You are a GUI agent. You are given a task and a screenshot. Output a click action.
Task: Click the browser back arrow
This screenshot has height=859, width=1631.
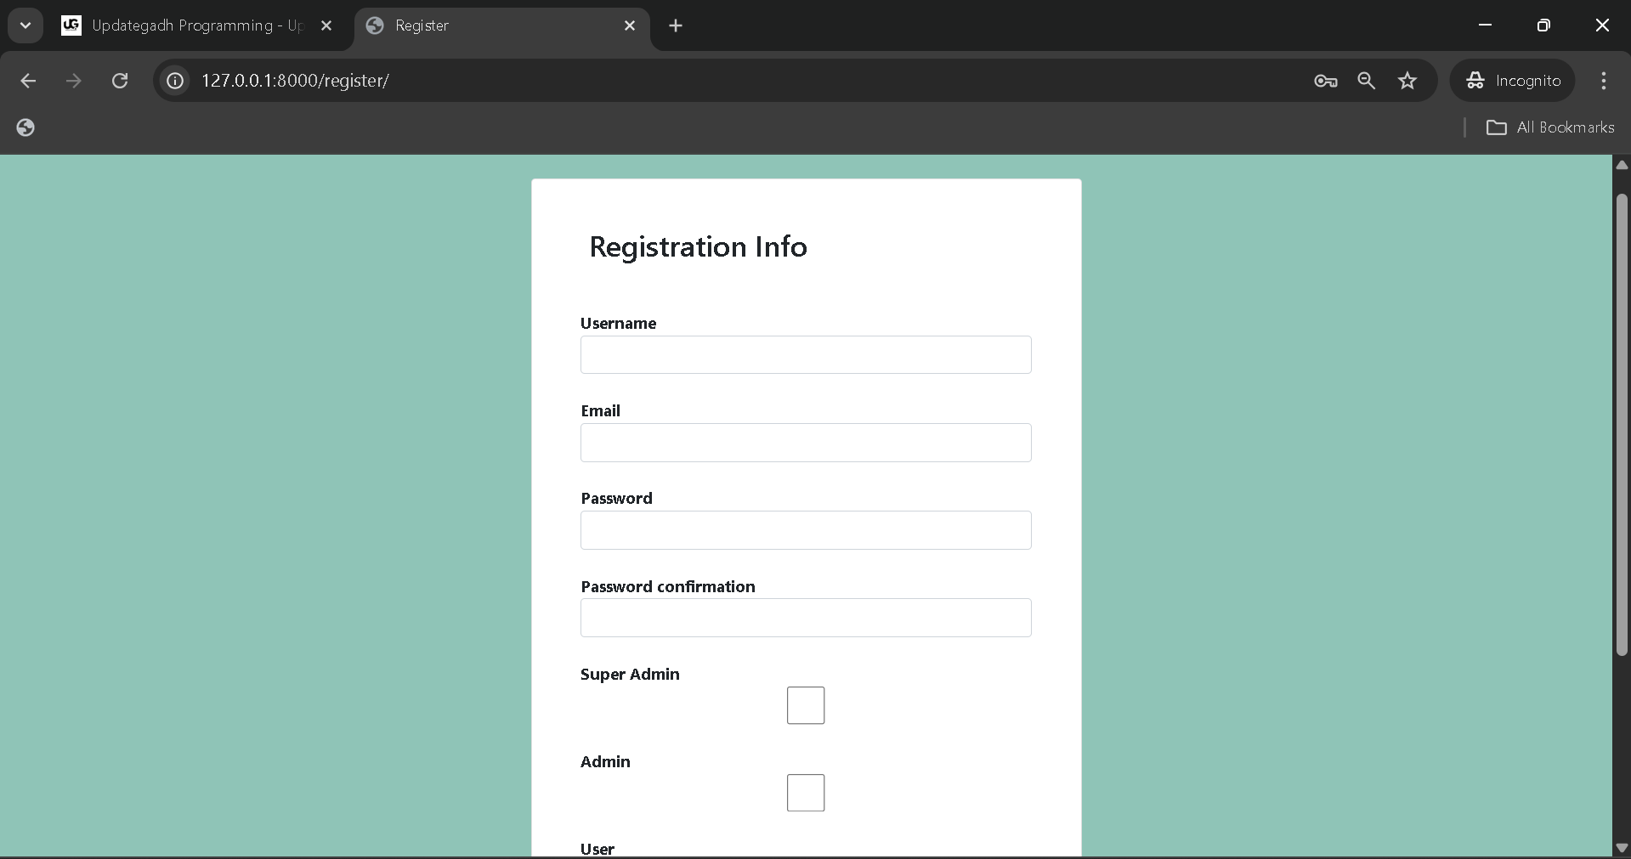pyautogui.click(x=28, y=81)
